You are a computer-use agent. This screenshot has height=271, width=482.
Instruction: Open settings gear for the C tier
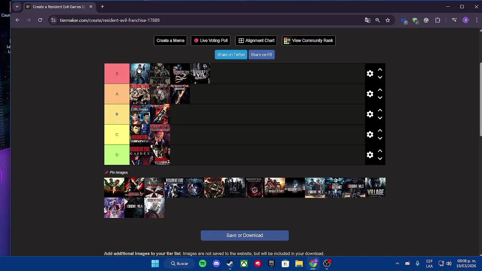pyautogui.click(x=370, y=134)
